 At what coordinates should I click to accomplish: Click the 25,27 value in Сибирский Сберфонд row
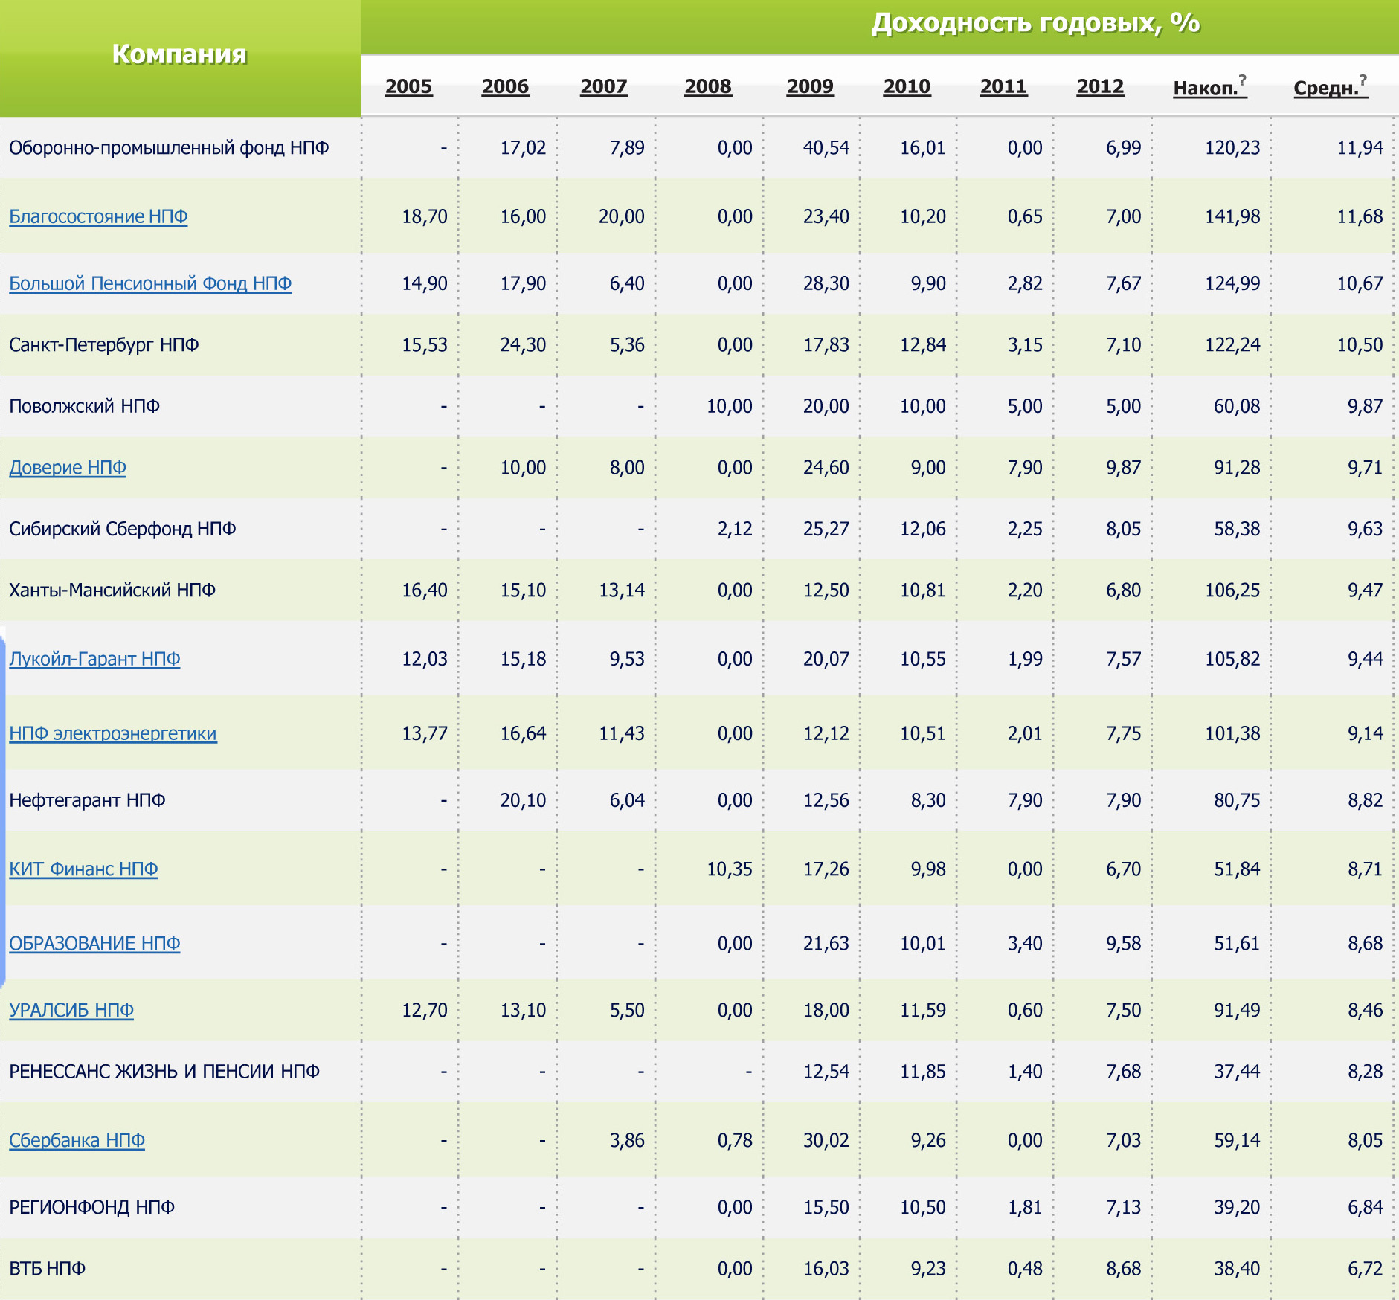[x=826, y=529]
